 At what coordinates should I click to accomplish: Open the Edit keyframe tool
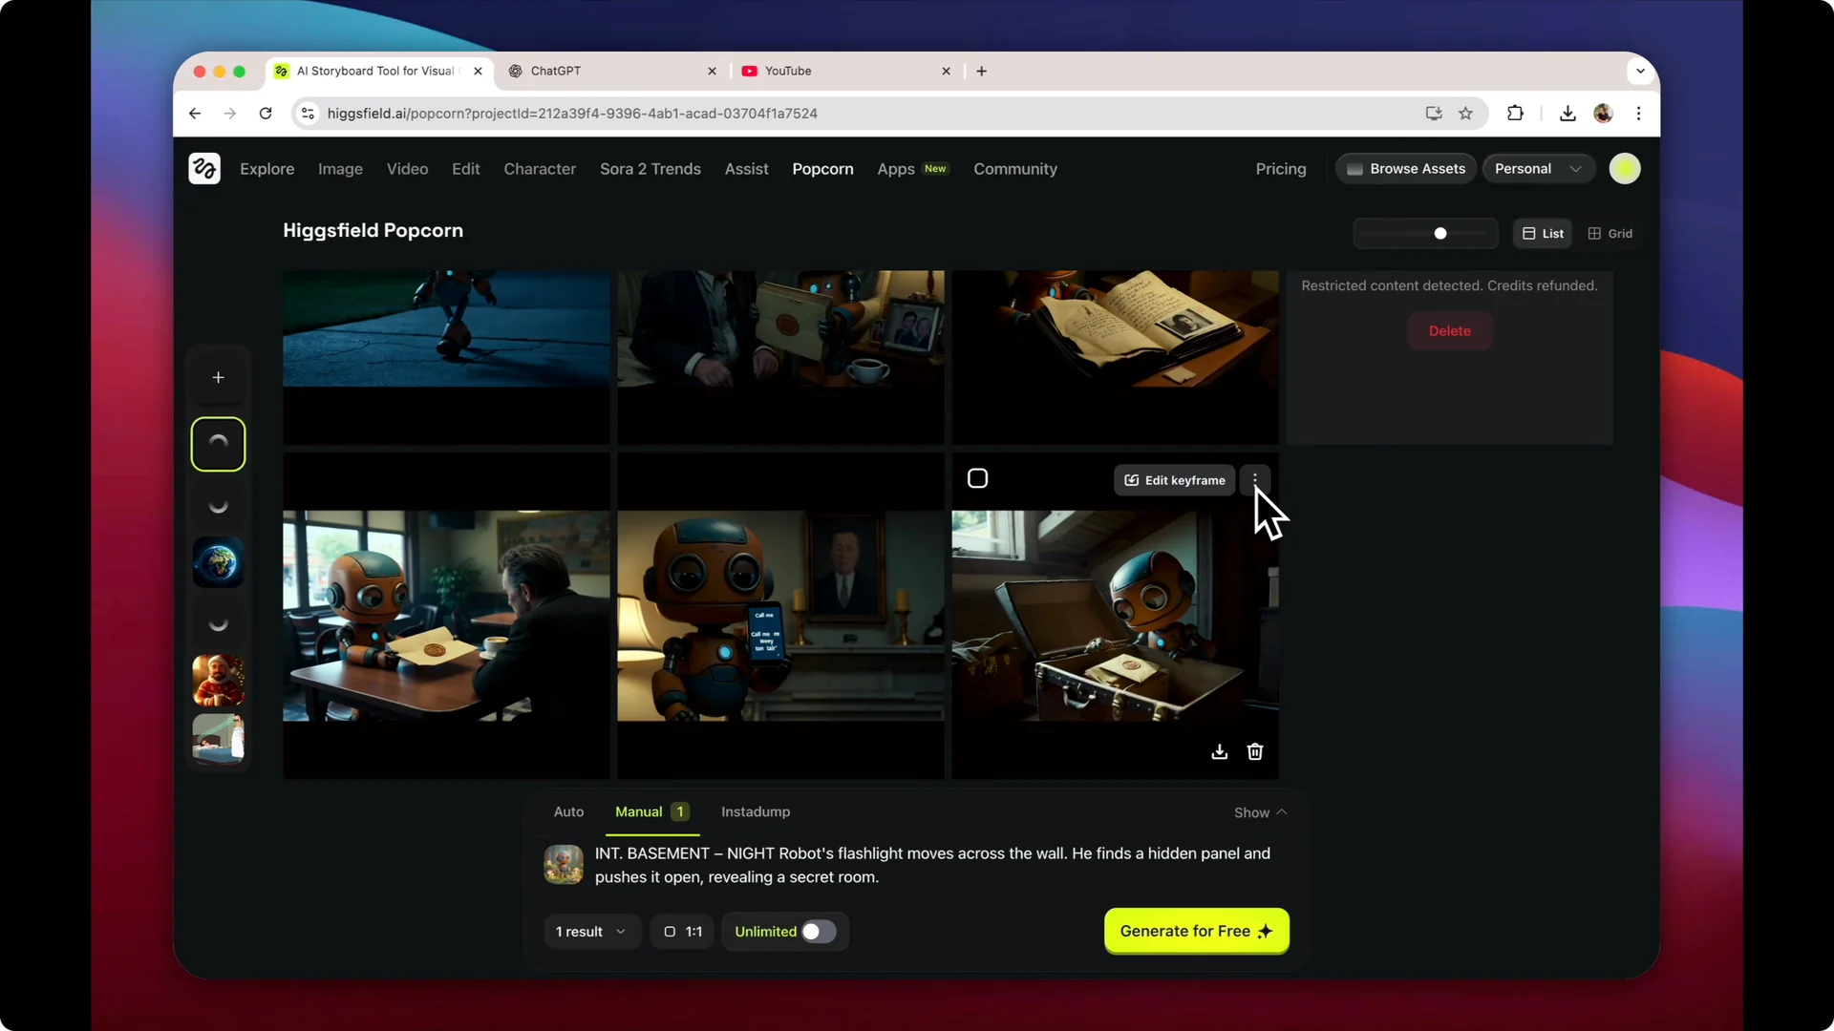(1174, 480)
